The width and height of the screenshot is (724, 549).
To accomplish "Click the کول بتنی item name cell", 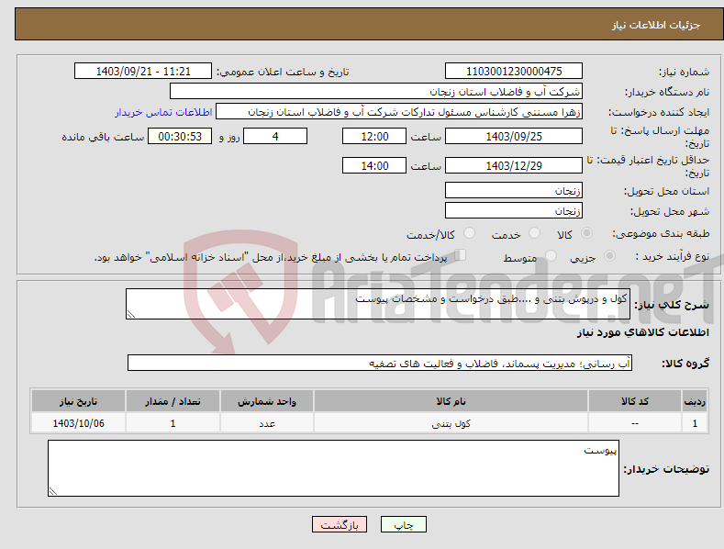I will [x=451, y=423].
